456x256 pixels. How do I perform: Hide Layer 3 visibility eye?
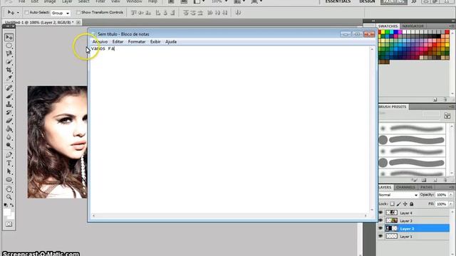(x=380, y=220)
